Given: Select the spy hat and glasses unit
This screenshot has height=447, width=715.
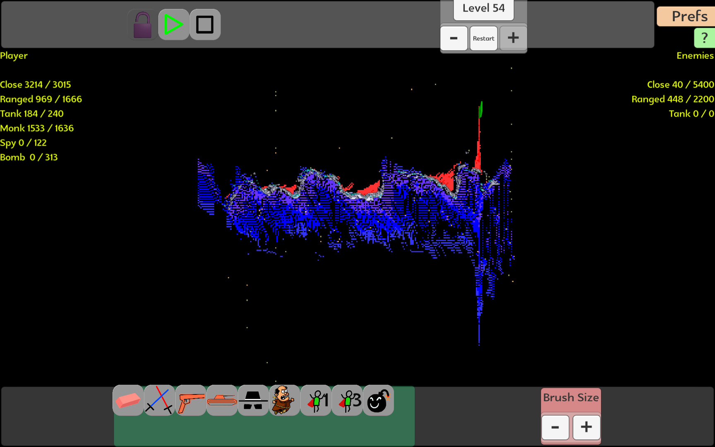Looking at the screenshot, I should (253, 400).
